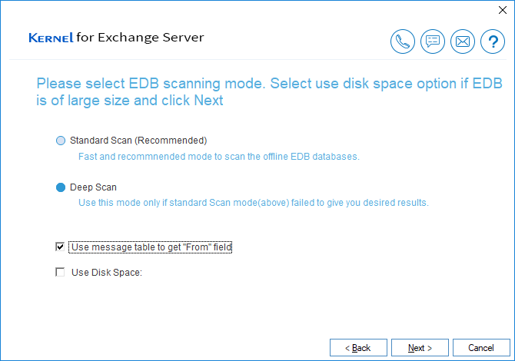Click the Kernel logo wordmark
The height and width of the screenshot is (361, 515).
[x=51, y=38]
